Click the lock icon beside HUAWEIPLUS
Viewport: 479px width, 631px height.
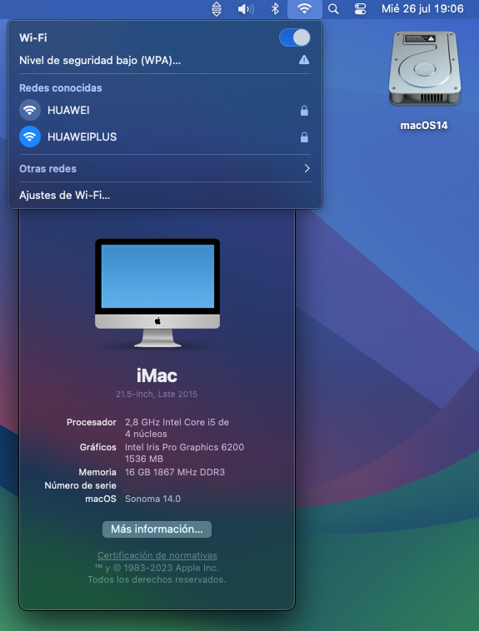[304, 137]
